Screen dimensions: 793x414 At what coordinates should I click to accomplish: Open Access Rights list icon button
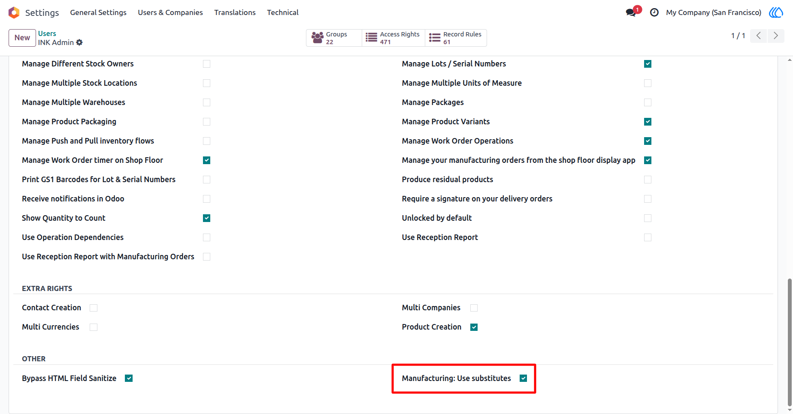(393, 38)
